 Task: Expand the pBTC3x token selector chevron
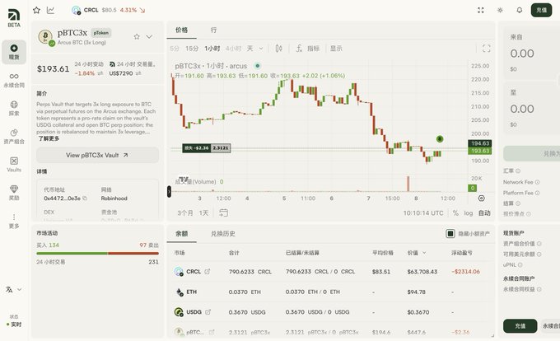coord(149,36)
